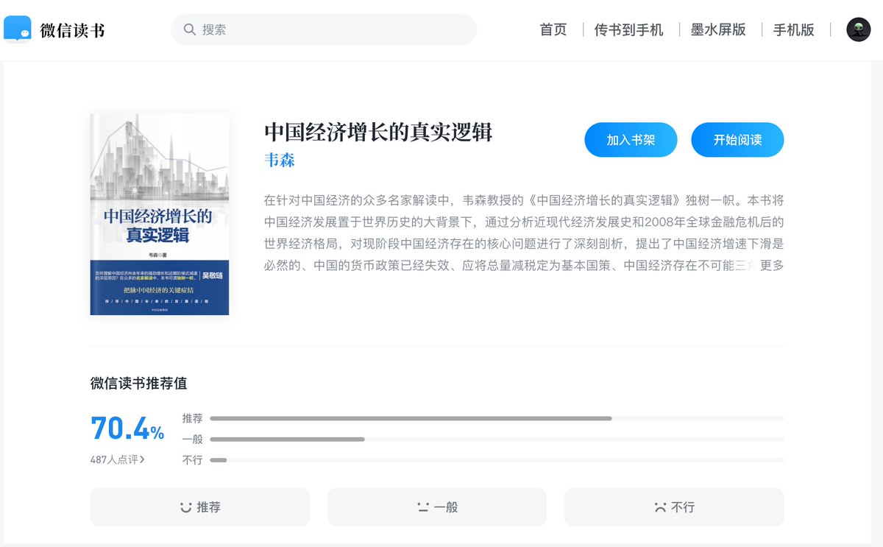The height and width of the screenshot is (547, 883).
Task: Click the 加入书架 button
Action: (631, 140)
